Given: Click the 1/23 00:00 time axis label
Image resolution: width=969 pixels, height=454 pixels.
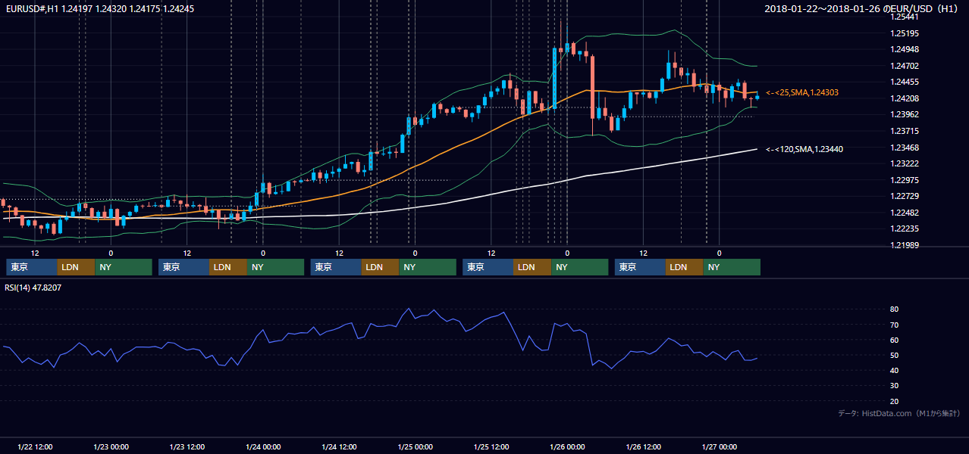Looking at the screenshot, I should point(111,446).
